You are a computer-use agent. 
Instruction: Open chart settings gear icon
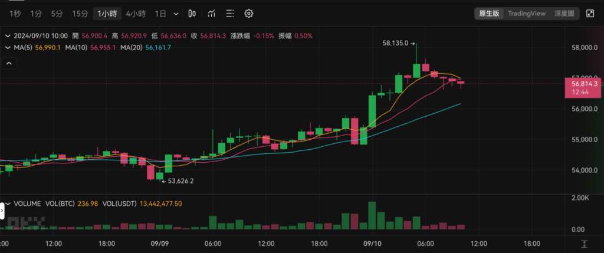(x=249, y=14)
